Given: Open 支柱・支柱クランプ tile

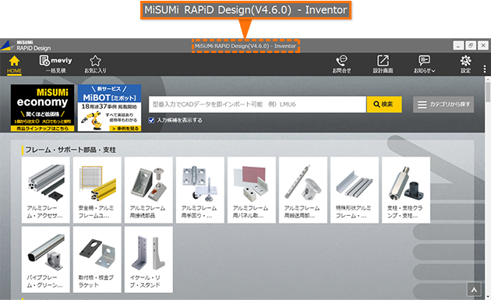Looking at the screenshot, I should [x=406, y=190].
